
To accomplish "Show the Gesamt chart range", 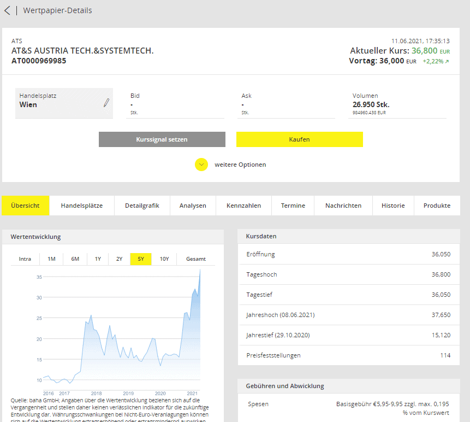I will tap(196, 259).
